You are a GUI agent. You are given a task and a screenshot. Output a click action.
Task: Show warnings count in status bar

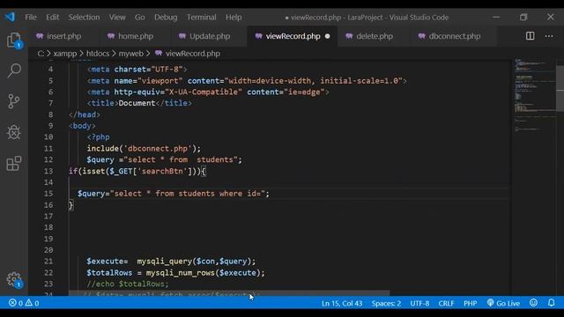(x=32, y=303)
